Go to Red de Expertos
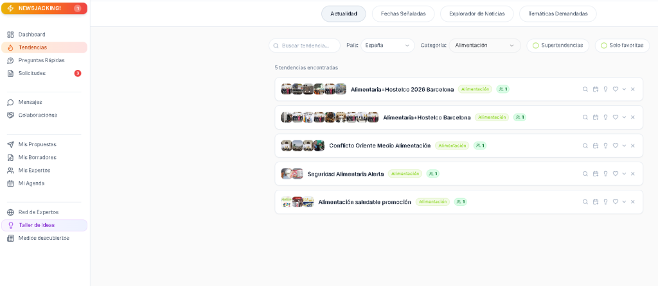This screenshot has height=286, width=658. [38, 212]
